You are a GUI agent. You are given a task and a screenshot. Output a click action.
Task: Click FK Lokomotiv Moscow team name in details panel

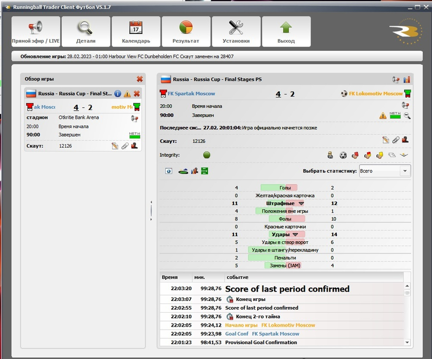pyautogui.click(x=376, y=94)
